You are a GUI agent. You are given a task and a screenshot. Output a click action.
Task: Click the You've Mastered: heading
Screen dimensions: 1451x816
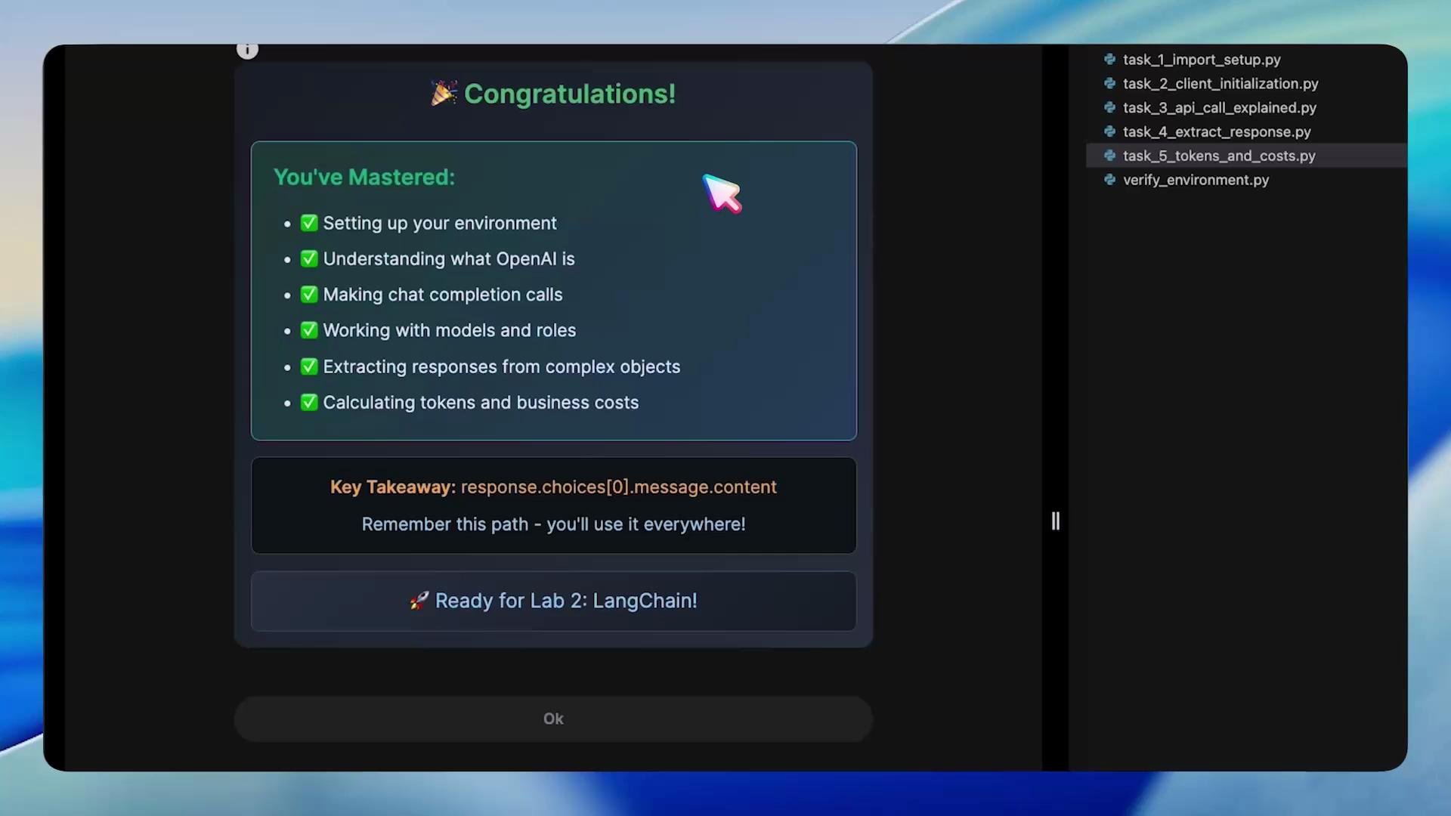click(364, 178)
